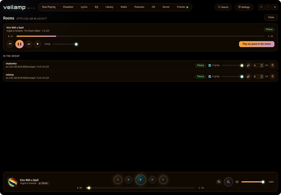The height and width of the screenshot is (195, 281).
Task: Click the shadowfax room name
Action: pos(11,63)
